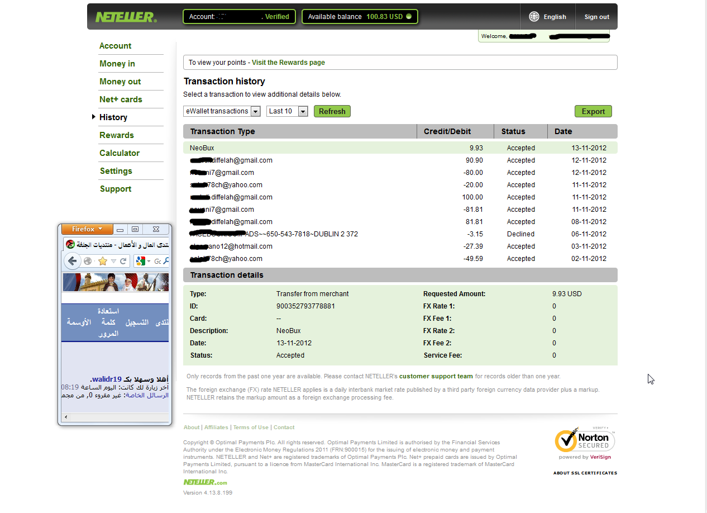Select the Declined -3.15 DUBLIN transaction
The height and width of the screenshot is (513, 707).
tap(400, 234)
